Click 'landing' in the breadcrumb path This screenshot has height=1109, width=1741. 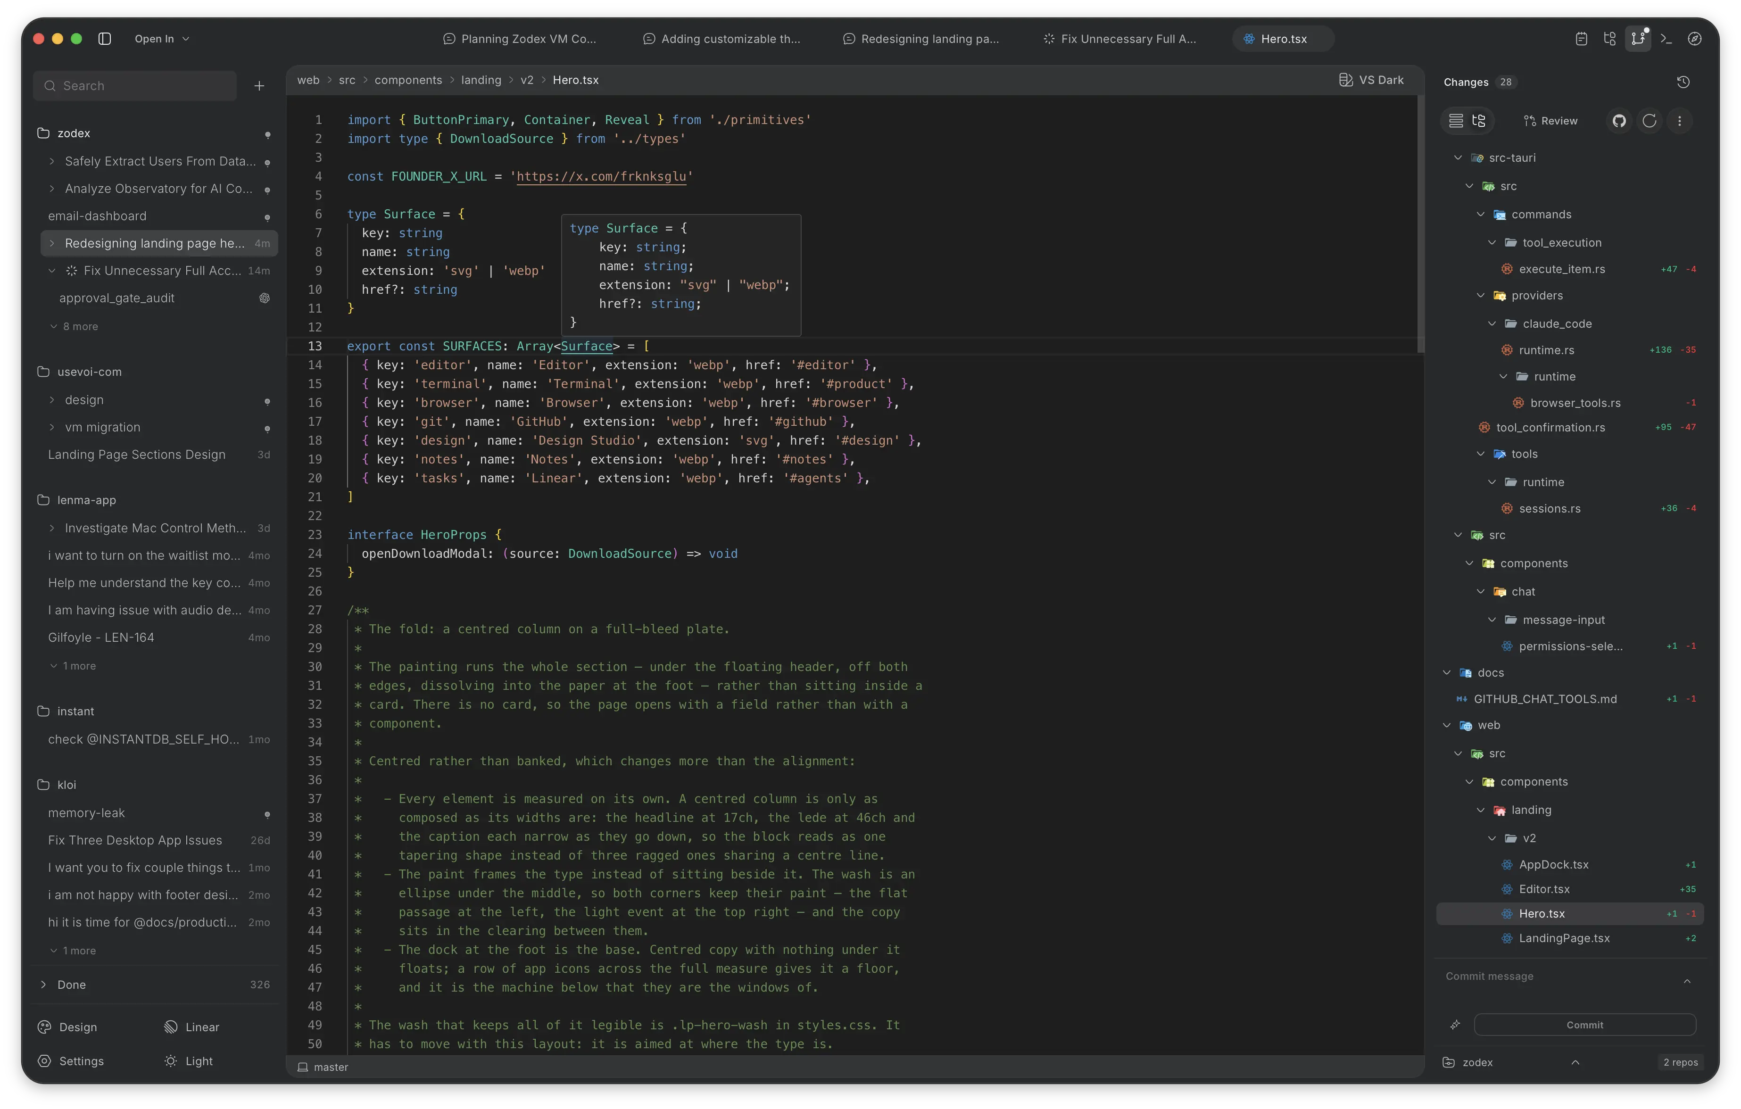tap(481, 80)
